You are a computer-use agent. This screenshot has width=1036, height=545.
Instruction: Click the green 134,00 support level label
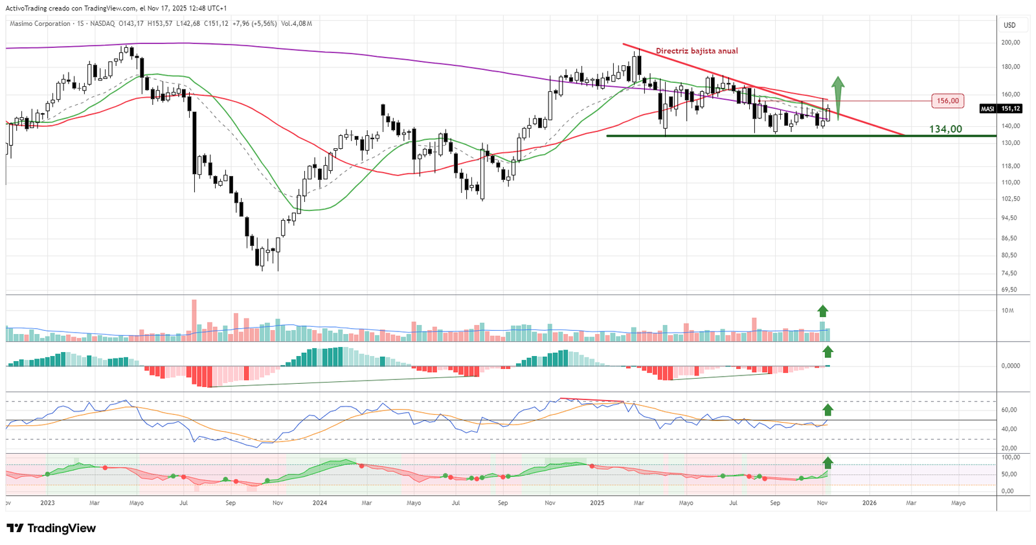pyautogui.click(x=945, y=129)
